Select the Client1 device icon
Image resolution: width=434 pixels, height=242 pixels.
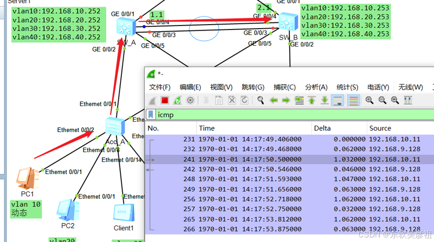click(x=124, y=213)
